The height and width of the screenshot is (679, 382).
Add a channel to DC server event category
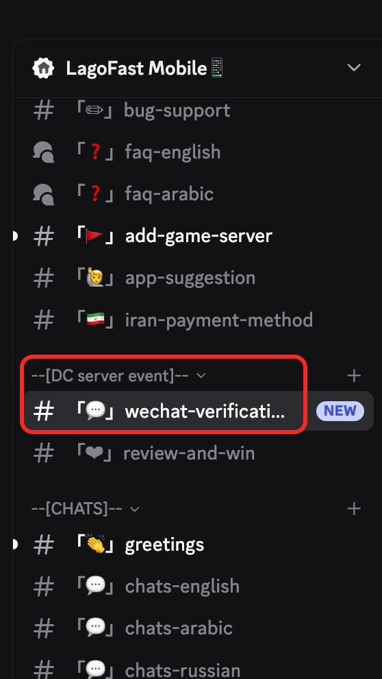(354, 375)
